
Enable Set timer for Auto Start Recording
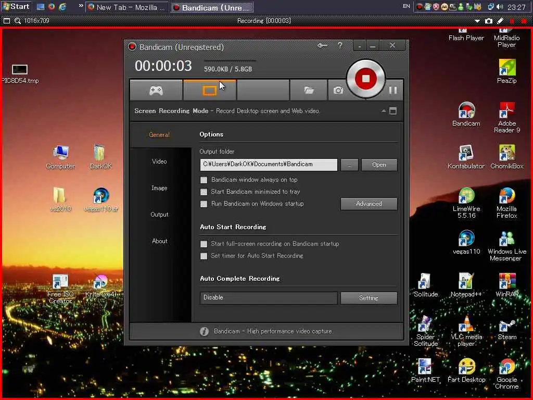[x=204, y=256]
